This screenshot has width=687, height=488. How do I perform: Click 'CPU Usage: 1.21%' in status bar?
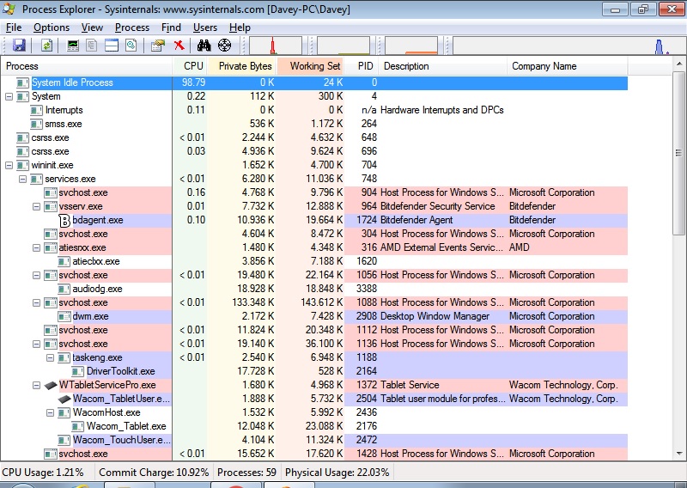pos(43,473)
